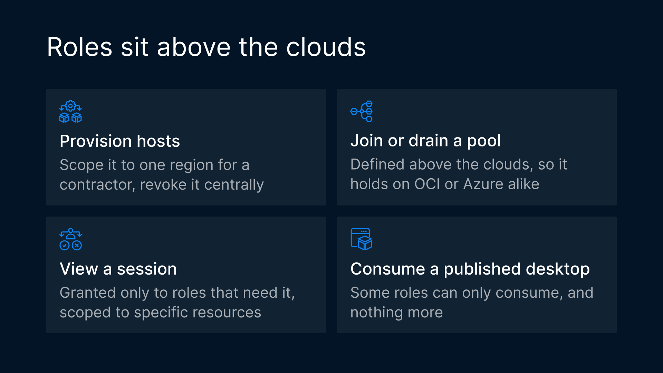The height and width of the screenshot is (373, 663).
Task: Select text 'Some roles can only consume, and nothing more'
Action: point(472,303)
